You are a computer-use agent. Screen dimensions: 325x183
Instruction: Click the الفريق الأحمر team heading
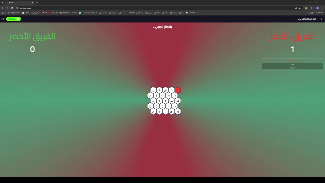292,36
